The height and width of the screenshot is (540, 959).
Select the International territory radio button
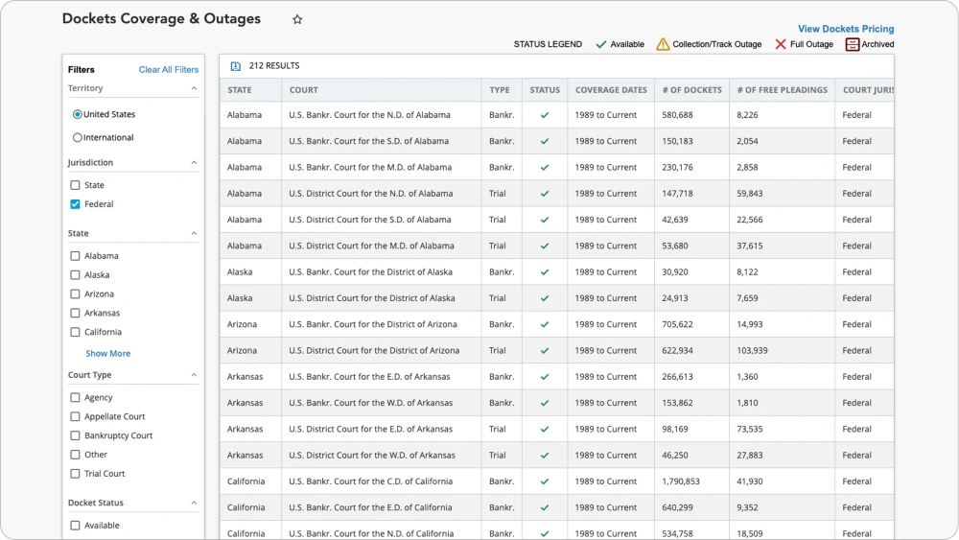point(78,138)
